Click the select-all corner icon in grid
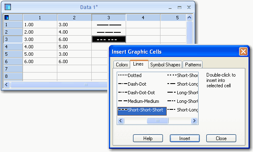Viewport: 253px width, 152px height. click(7, 18)
